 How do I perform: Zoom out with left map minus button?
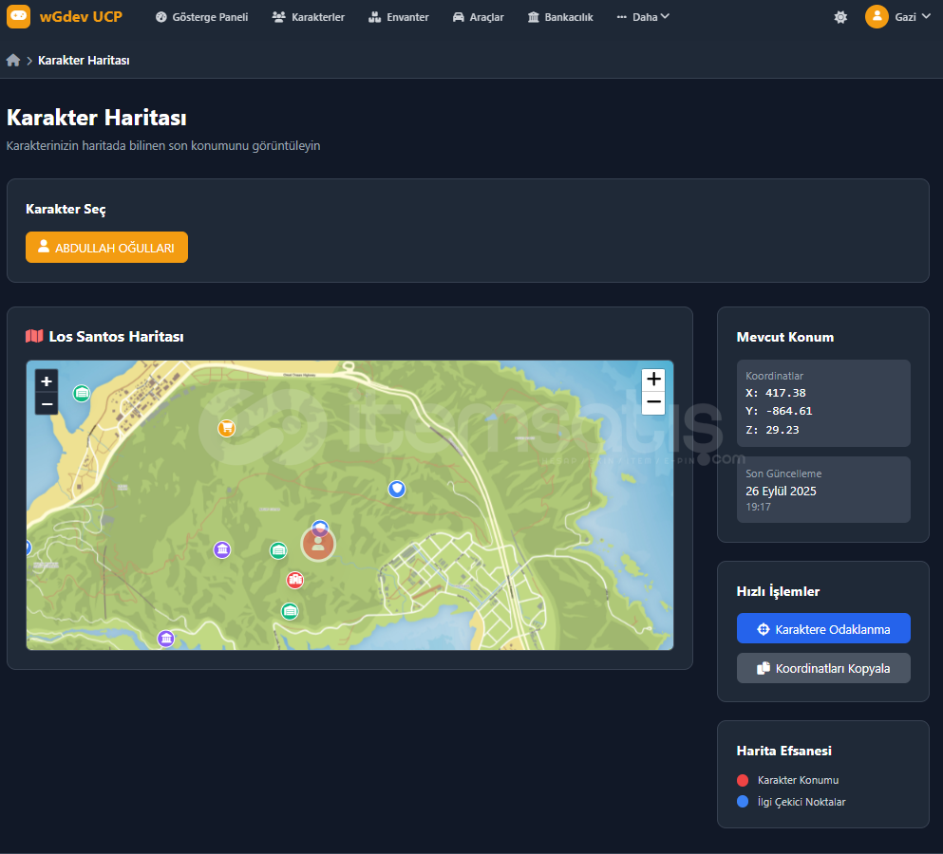[47, 404]
